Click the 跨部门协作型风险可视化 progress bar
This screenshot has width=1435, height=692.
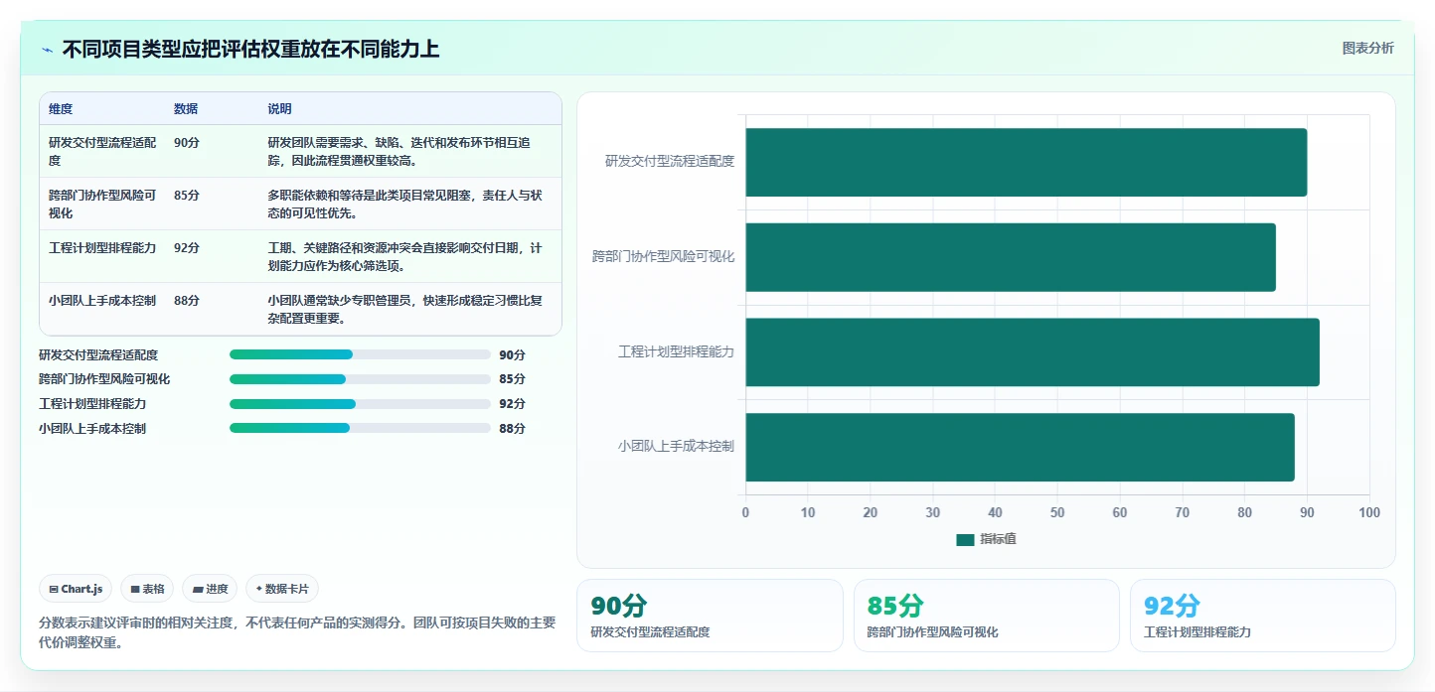tap(360, 379)
